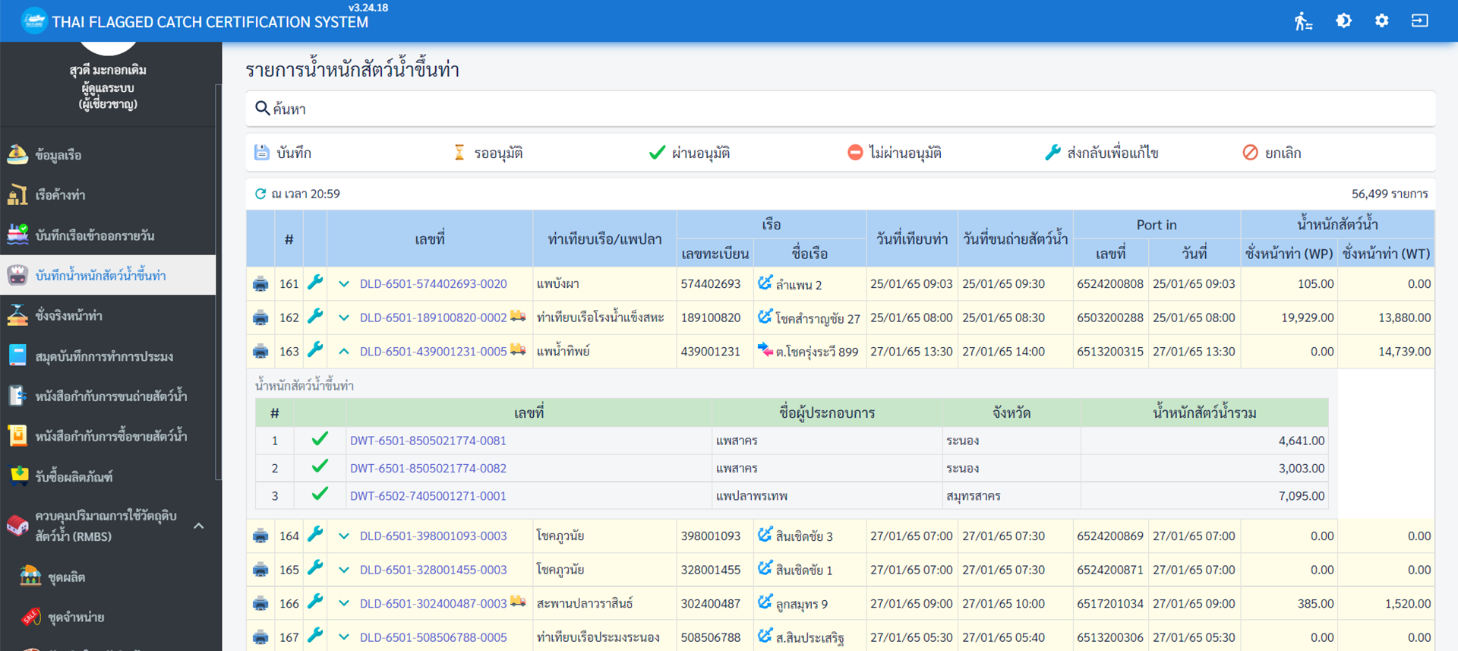Screen dimensions: 1458x651
Task: Click vessel icon beside ลำแพน 2
Action: pyautogui.click(x=765, y=283)
